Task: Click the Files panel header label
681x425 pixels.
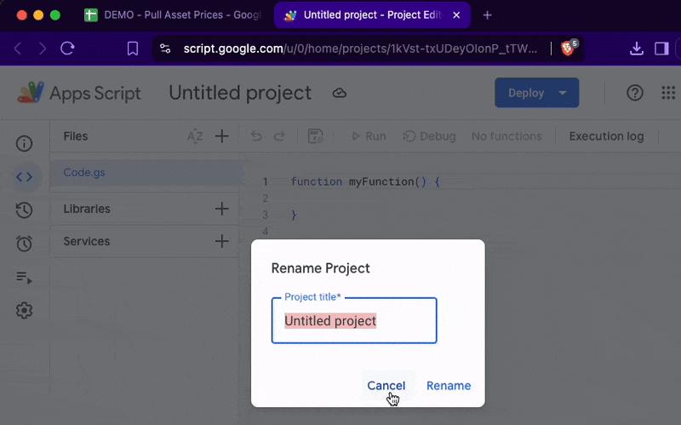Action: point(76,136)
